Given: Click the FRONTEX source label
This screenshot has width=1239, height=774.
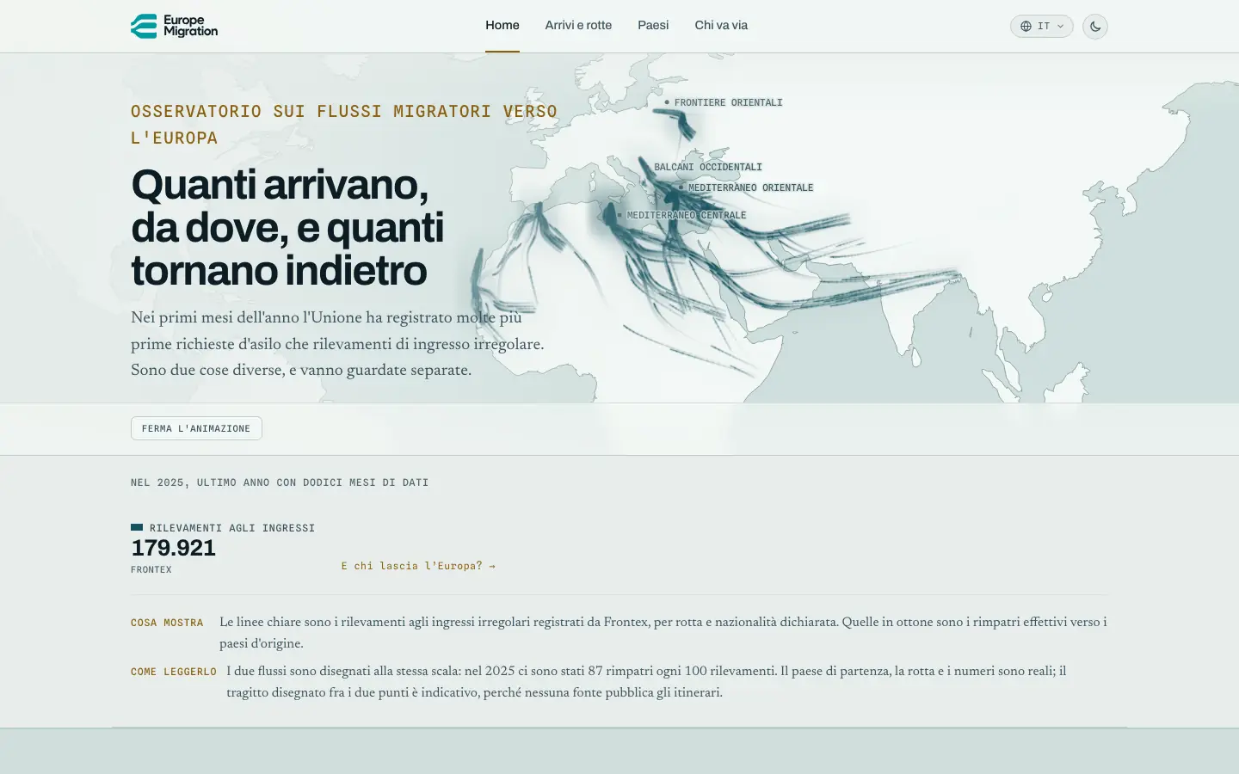Looking at the screenshot, I should [x=151, y=570].
